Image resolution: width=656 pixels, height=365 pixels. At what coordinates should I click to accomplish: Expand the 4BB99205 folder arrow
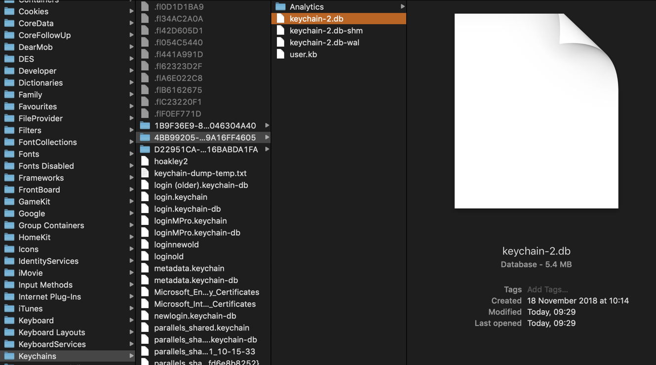(x=267, y=137)
